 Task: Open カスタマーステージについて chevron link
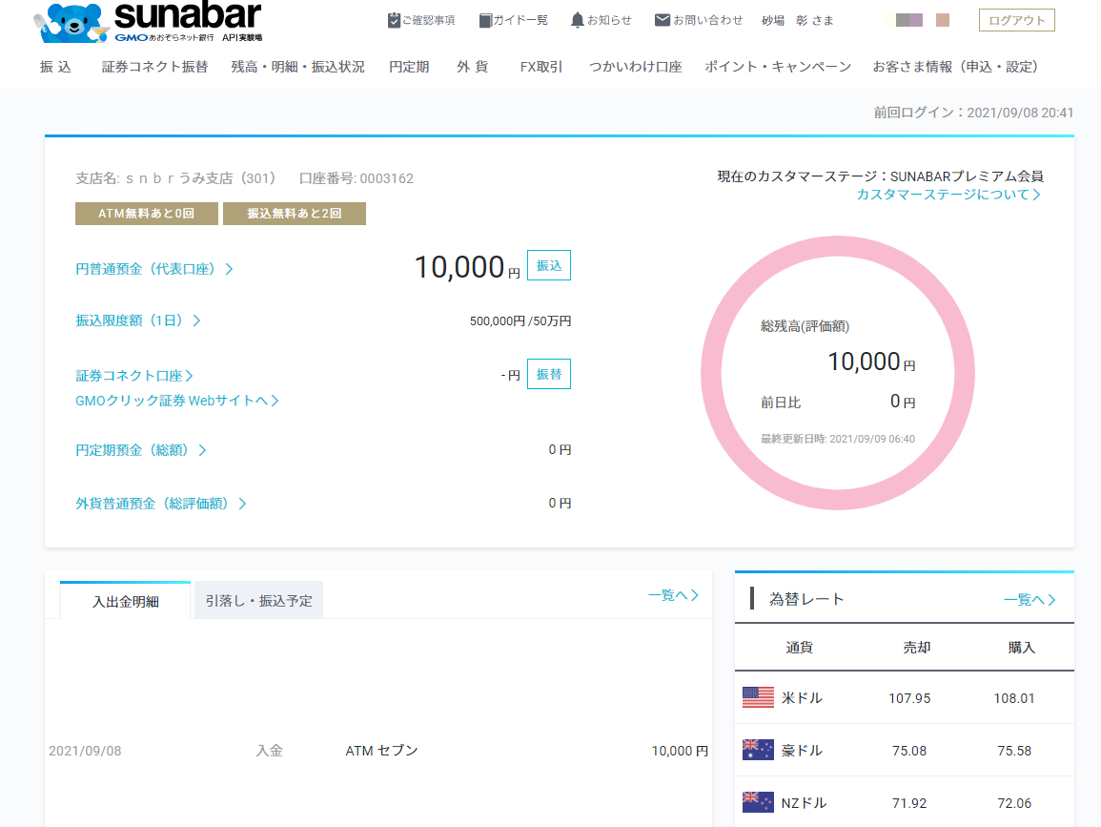(x=948, y=193)
